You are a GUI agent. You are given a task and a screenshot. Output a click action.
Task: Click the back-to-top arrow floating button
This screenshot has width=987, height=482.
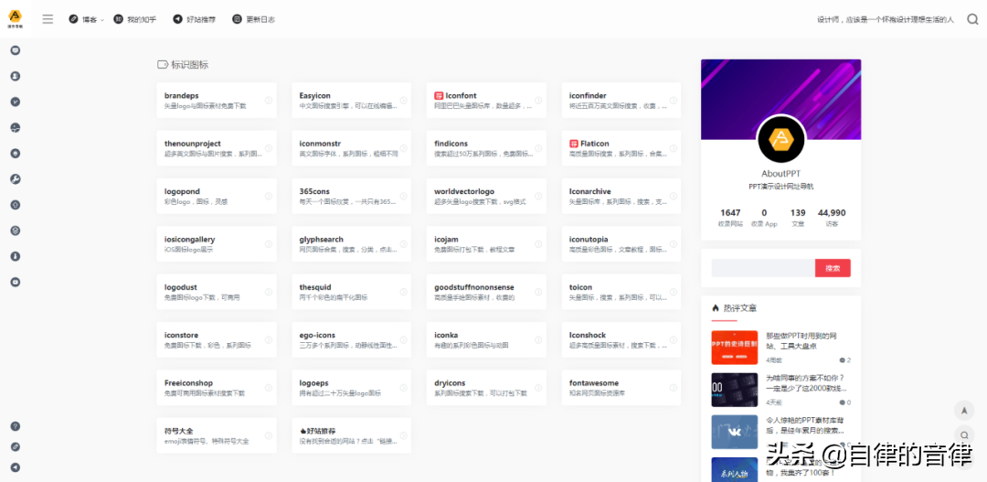964,412
